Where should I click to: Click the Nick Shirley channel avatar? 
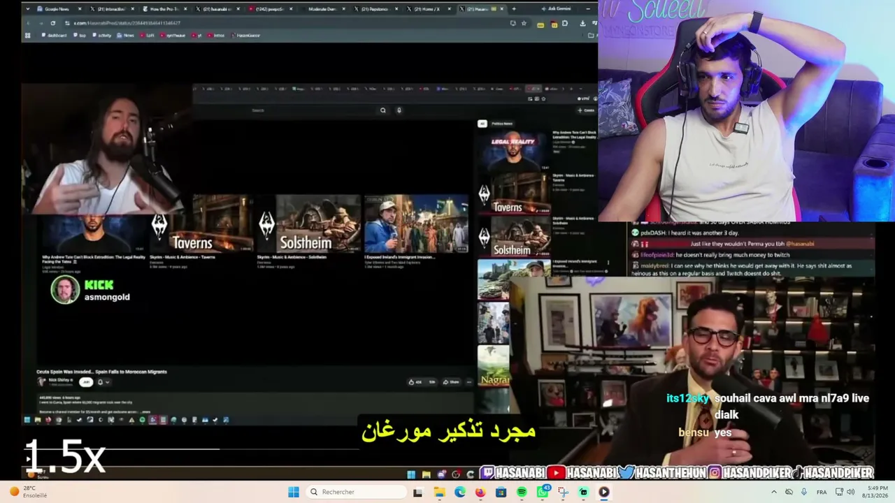coord(41,381)
